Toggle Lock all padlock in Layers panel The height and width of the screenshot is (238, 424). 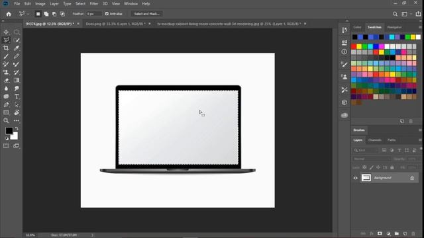(392, 167)
